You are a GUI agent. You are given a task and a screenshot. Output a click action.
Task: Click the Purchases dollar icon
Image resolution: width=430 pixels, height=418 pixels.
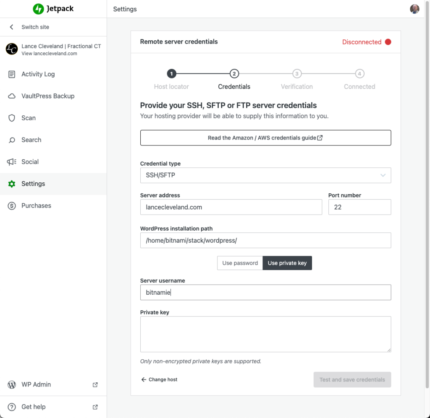point(12,206)
